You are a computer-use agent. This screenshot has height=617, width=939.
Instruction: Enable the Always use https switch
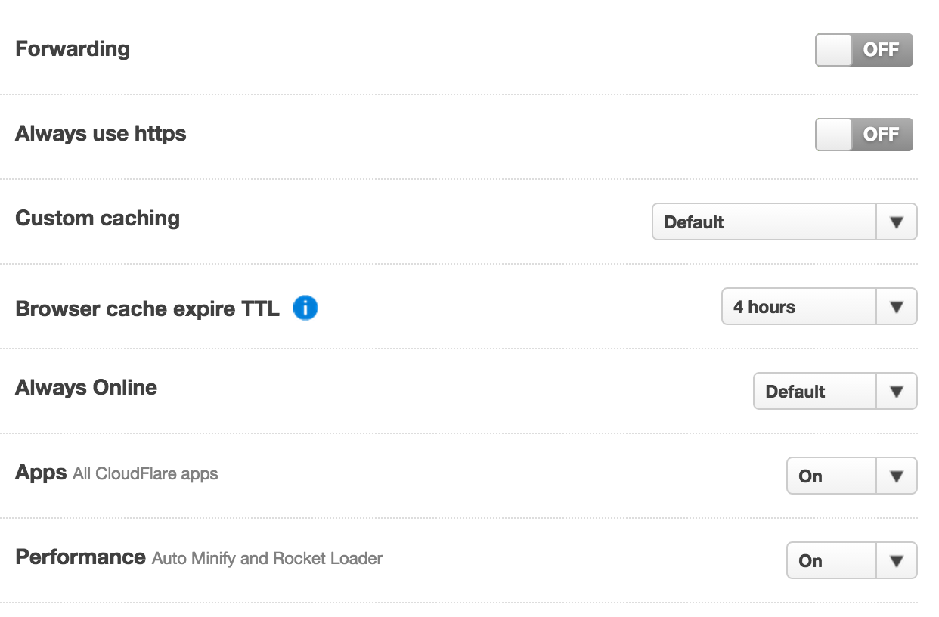(x=864, y=135)
